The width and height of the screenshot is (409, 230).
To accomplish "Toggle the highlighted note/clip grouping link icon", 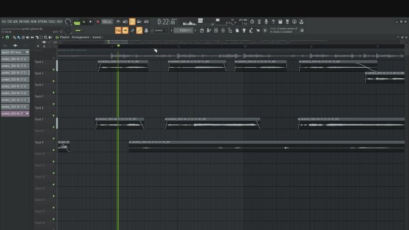I will point(139,30).
